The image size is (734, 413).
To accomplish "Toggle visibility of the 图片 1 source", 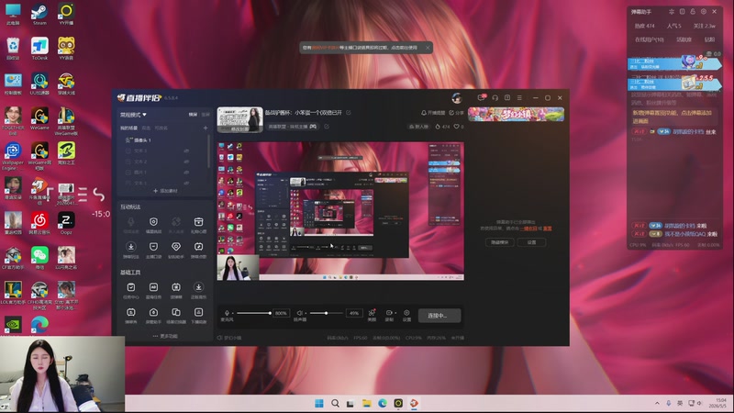I will [186, 173].
